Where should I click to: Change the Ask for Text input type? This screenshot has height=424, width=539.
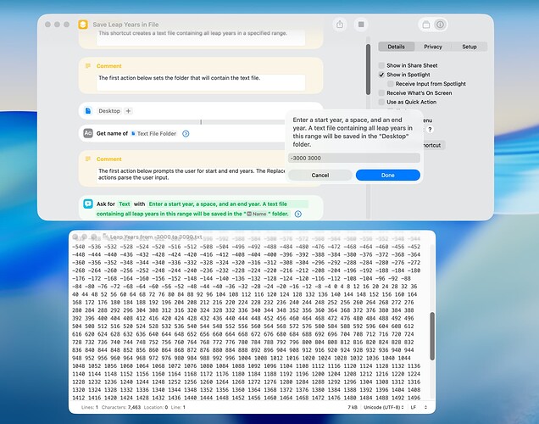pyautogui.click(x=124, y=204)
